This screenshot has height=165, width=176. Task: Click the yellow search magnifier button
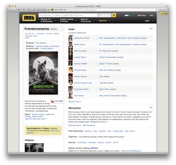coord(114,15)
